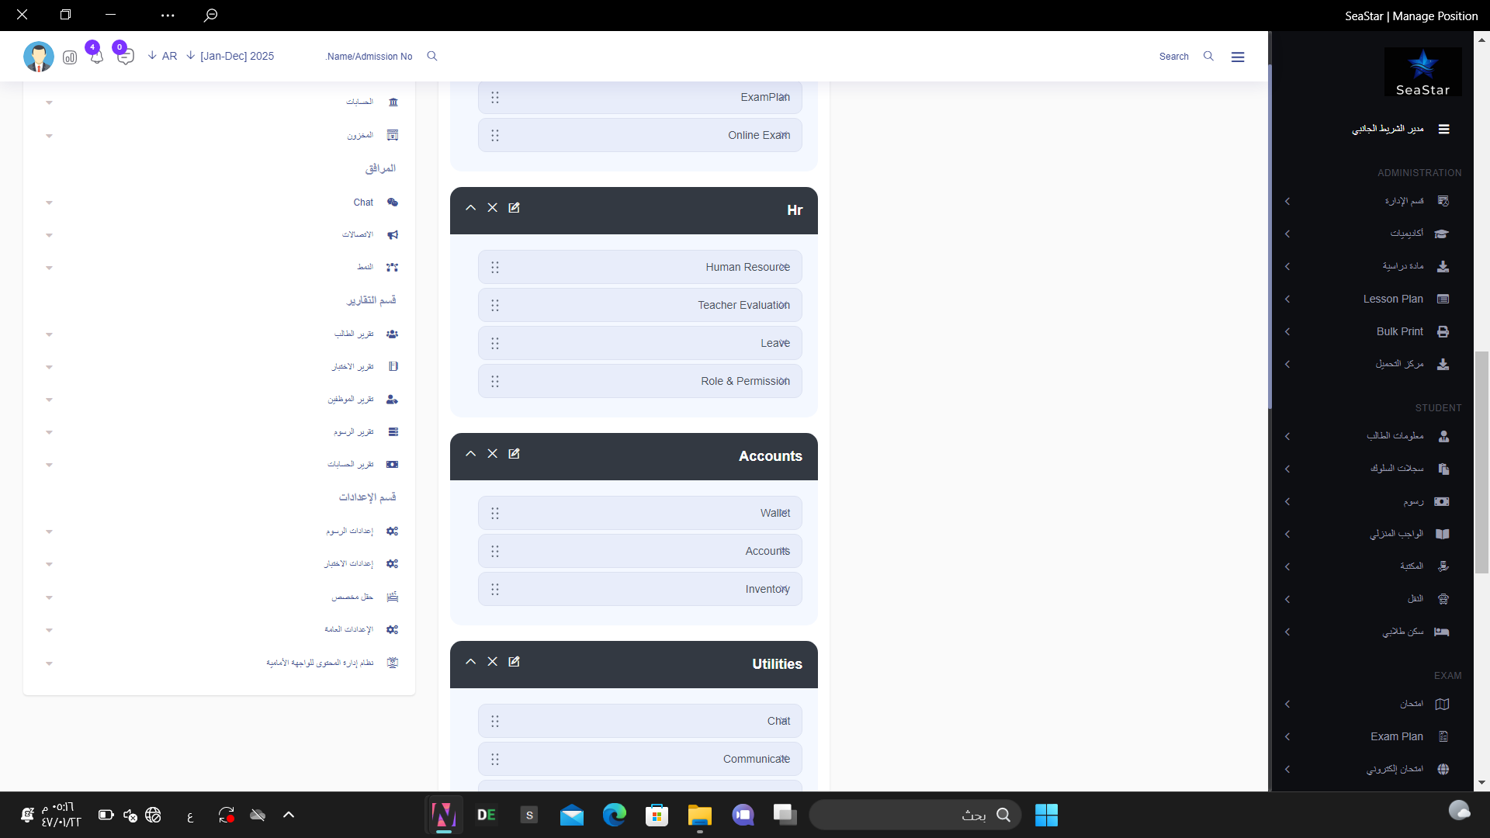
Task: Open Exam Plan sidebar menu
Action: 1396,736
